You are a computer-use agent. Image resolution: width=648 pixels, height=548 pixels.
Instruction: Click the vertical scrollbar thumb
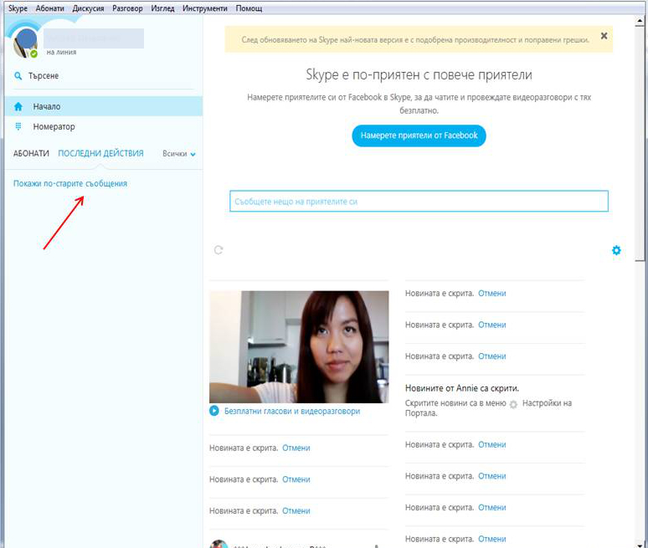coord(640,145)
